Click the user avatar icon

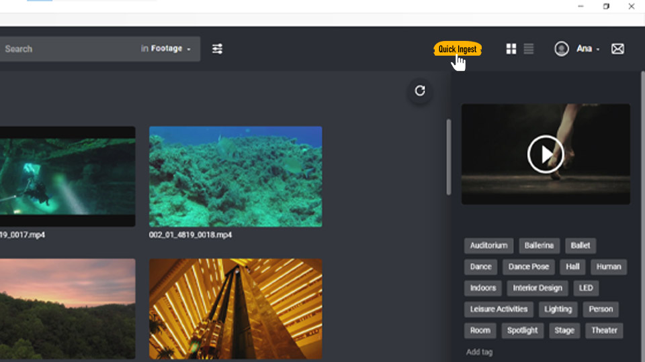coord(562,49)
